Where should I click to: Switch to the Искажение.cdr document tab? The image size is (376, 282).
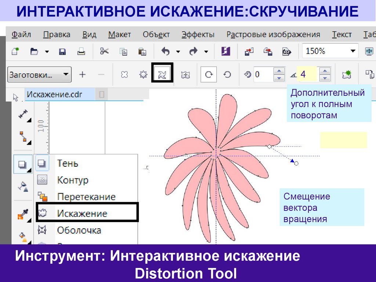(x=59, y=94)
